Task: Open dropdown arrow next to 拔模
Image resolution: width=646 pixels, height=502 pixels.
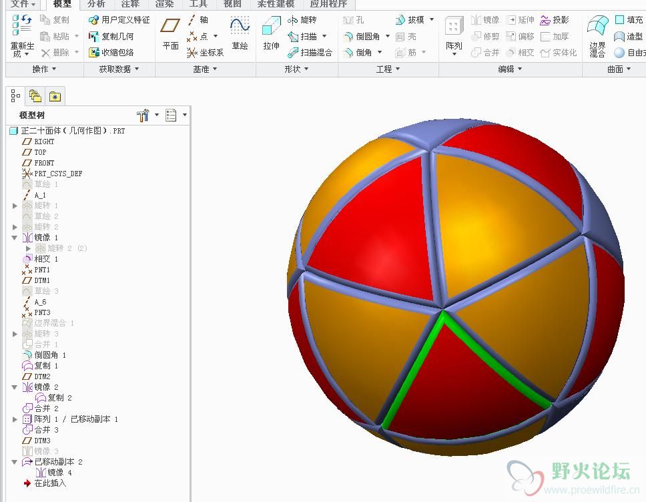Action: coord(432,19)
